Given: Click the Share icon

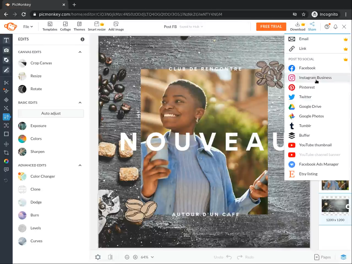Looking at the screenshot, I should [x=312, y=26].
